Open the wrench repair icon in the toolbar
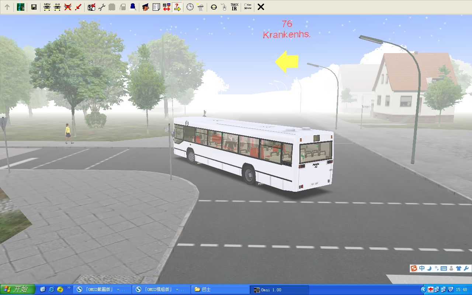This screenshot has width=472, height=295. [x=102, y=7]
